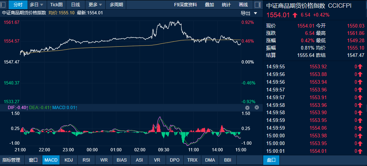Viewport: 367px width, 166px height.
Task: Open the MACD indicator settings gear
Action: click(x=247, y=108)
